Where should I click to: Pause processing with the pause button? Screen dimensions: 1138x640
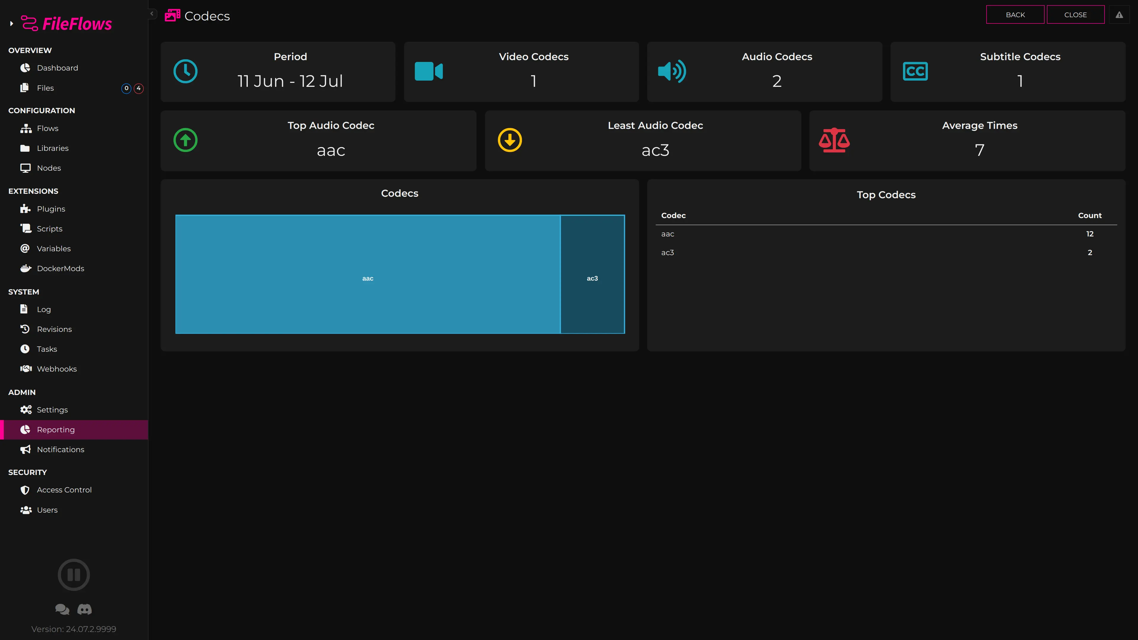[74, 575]
